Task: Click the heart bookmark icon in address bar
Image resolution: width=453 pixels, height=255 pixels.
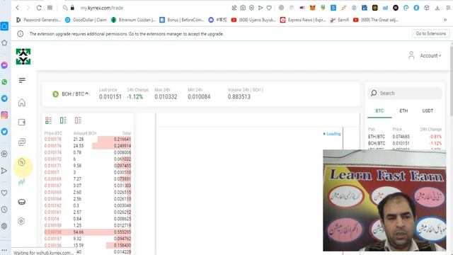Action: coord(269,8)
